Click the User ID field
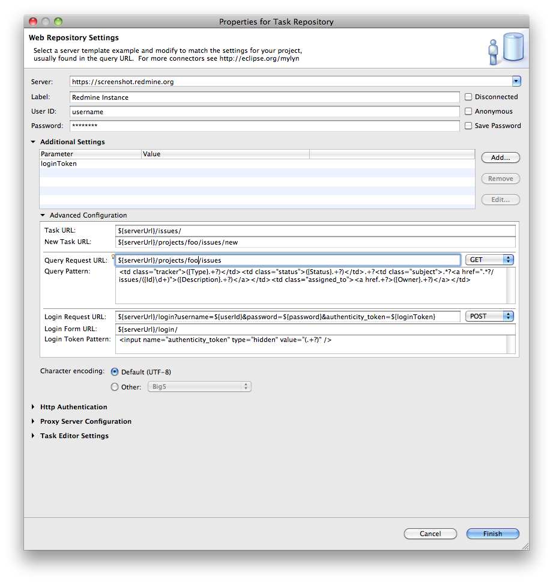This screenshot has width=553, height=583. 264,112
